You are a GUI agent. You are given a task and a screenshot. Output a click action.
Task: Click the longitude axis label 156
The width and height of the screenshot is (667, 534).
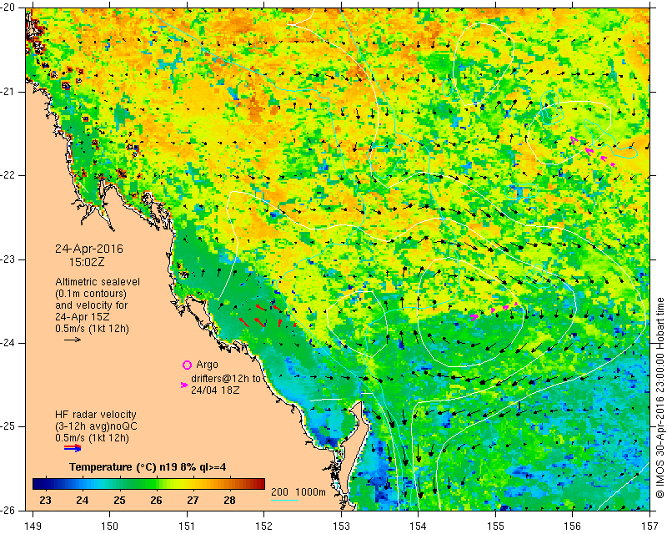click(573, 526)
